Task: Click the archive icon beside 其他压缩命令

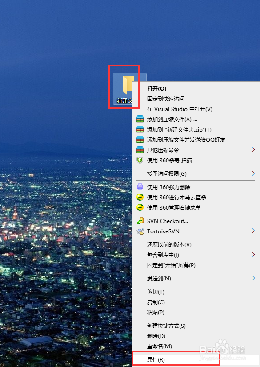Action: point(140,150)
